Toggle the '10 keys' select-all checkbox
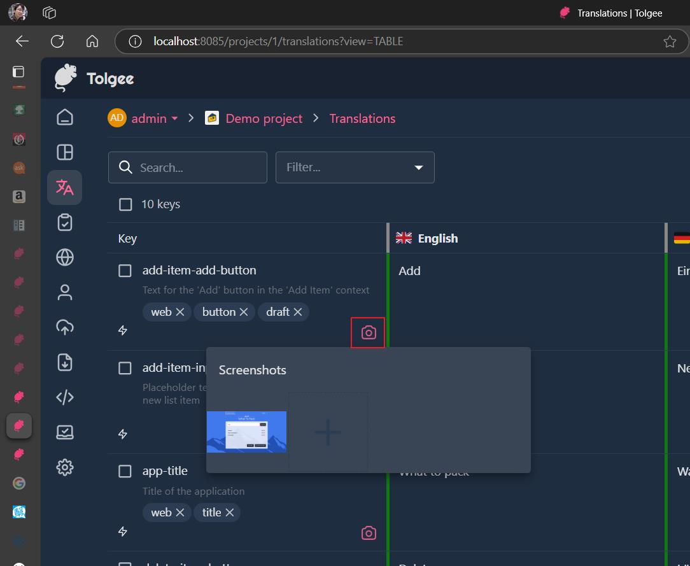Viewport: 690px width, 566px height. (x=125, y=204)
